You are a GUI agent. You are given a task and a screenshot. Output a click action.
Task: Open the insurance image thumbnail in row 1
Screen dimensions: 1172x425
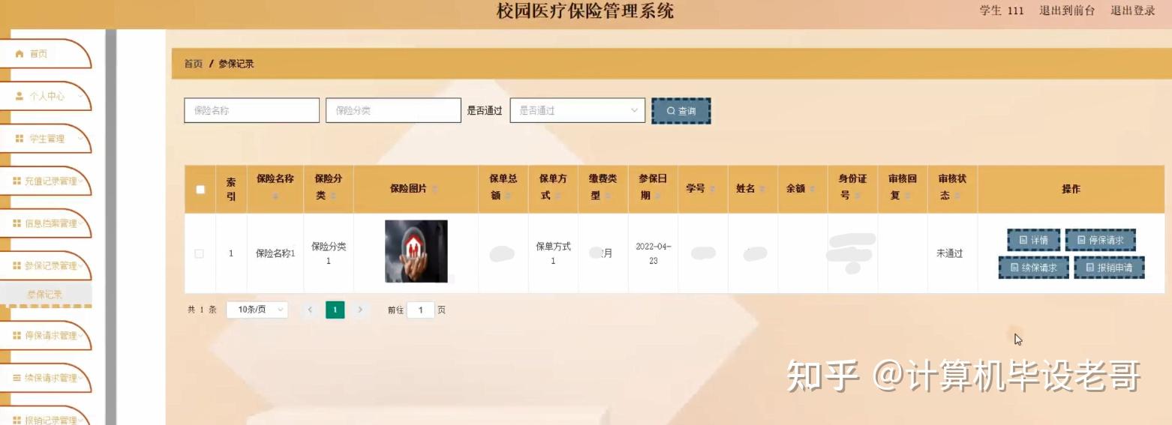tap(416, 251)
